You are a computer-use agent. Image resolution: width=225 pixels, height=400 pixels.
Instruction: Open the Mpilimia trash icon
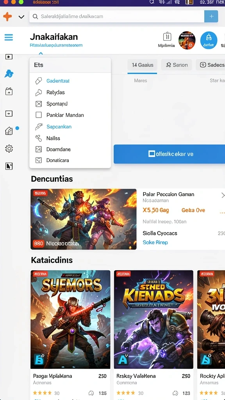(167, 37)
